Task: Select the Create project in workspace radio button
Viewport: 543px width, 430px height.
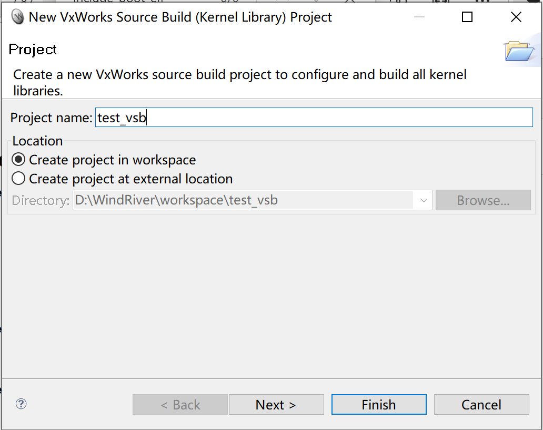Action: tap(18, 159)
